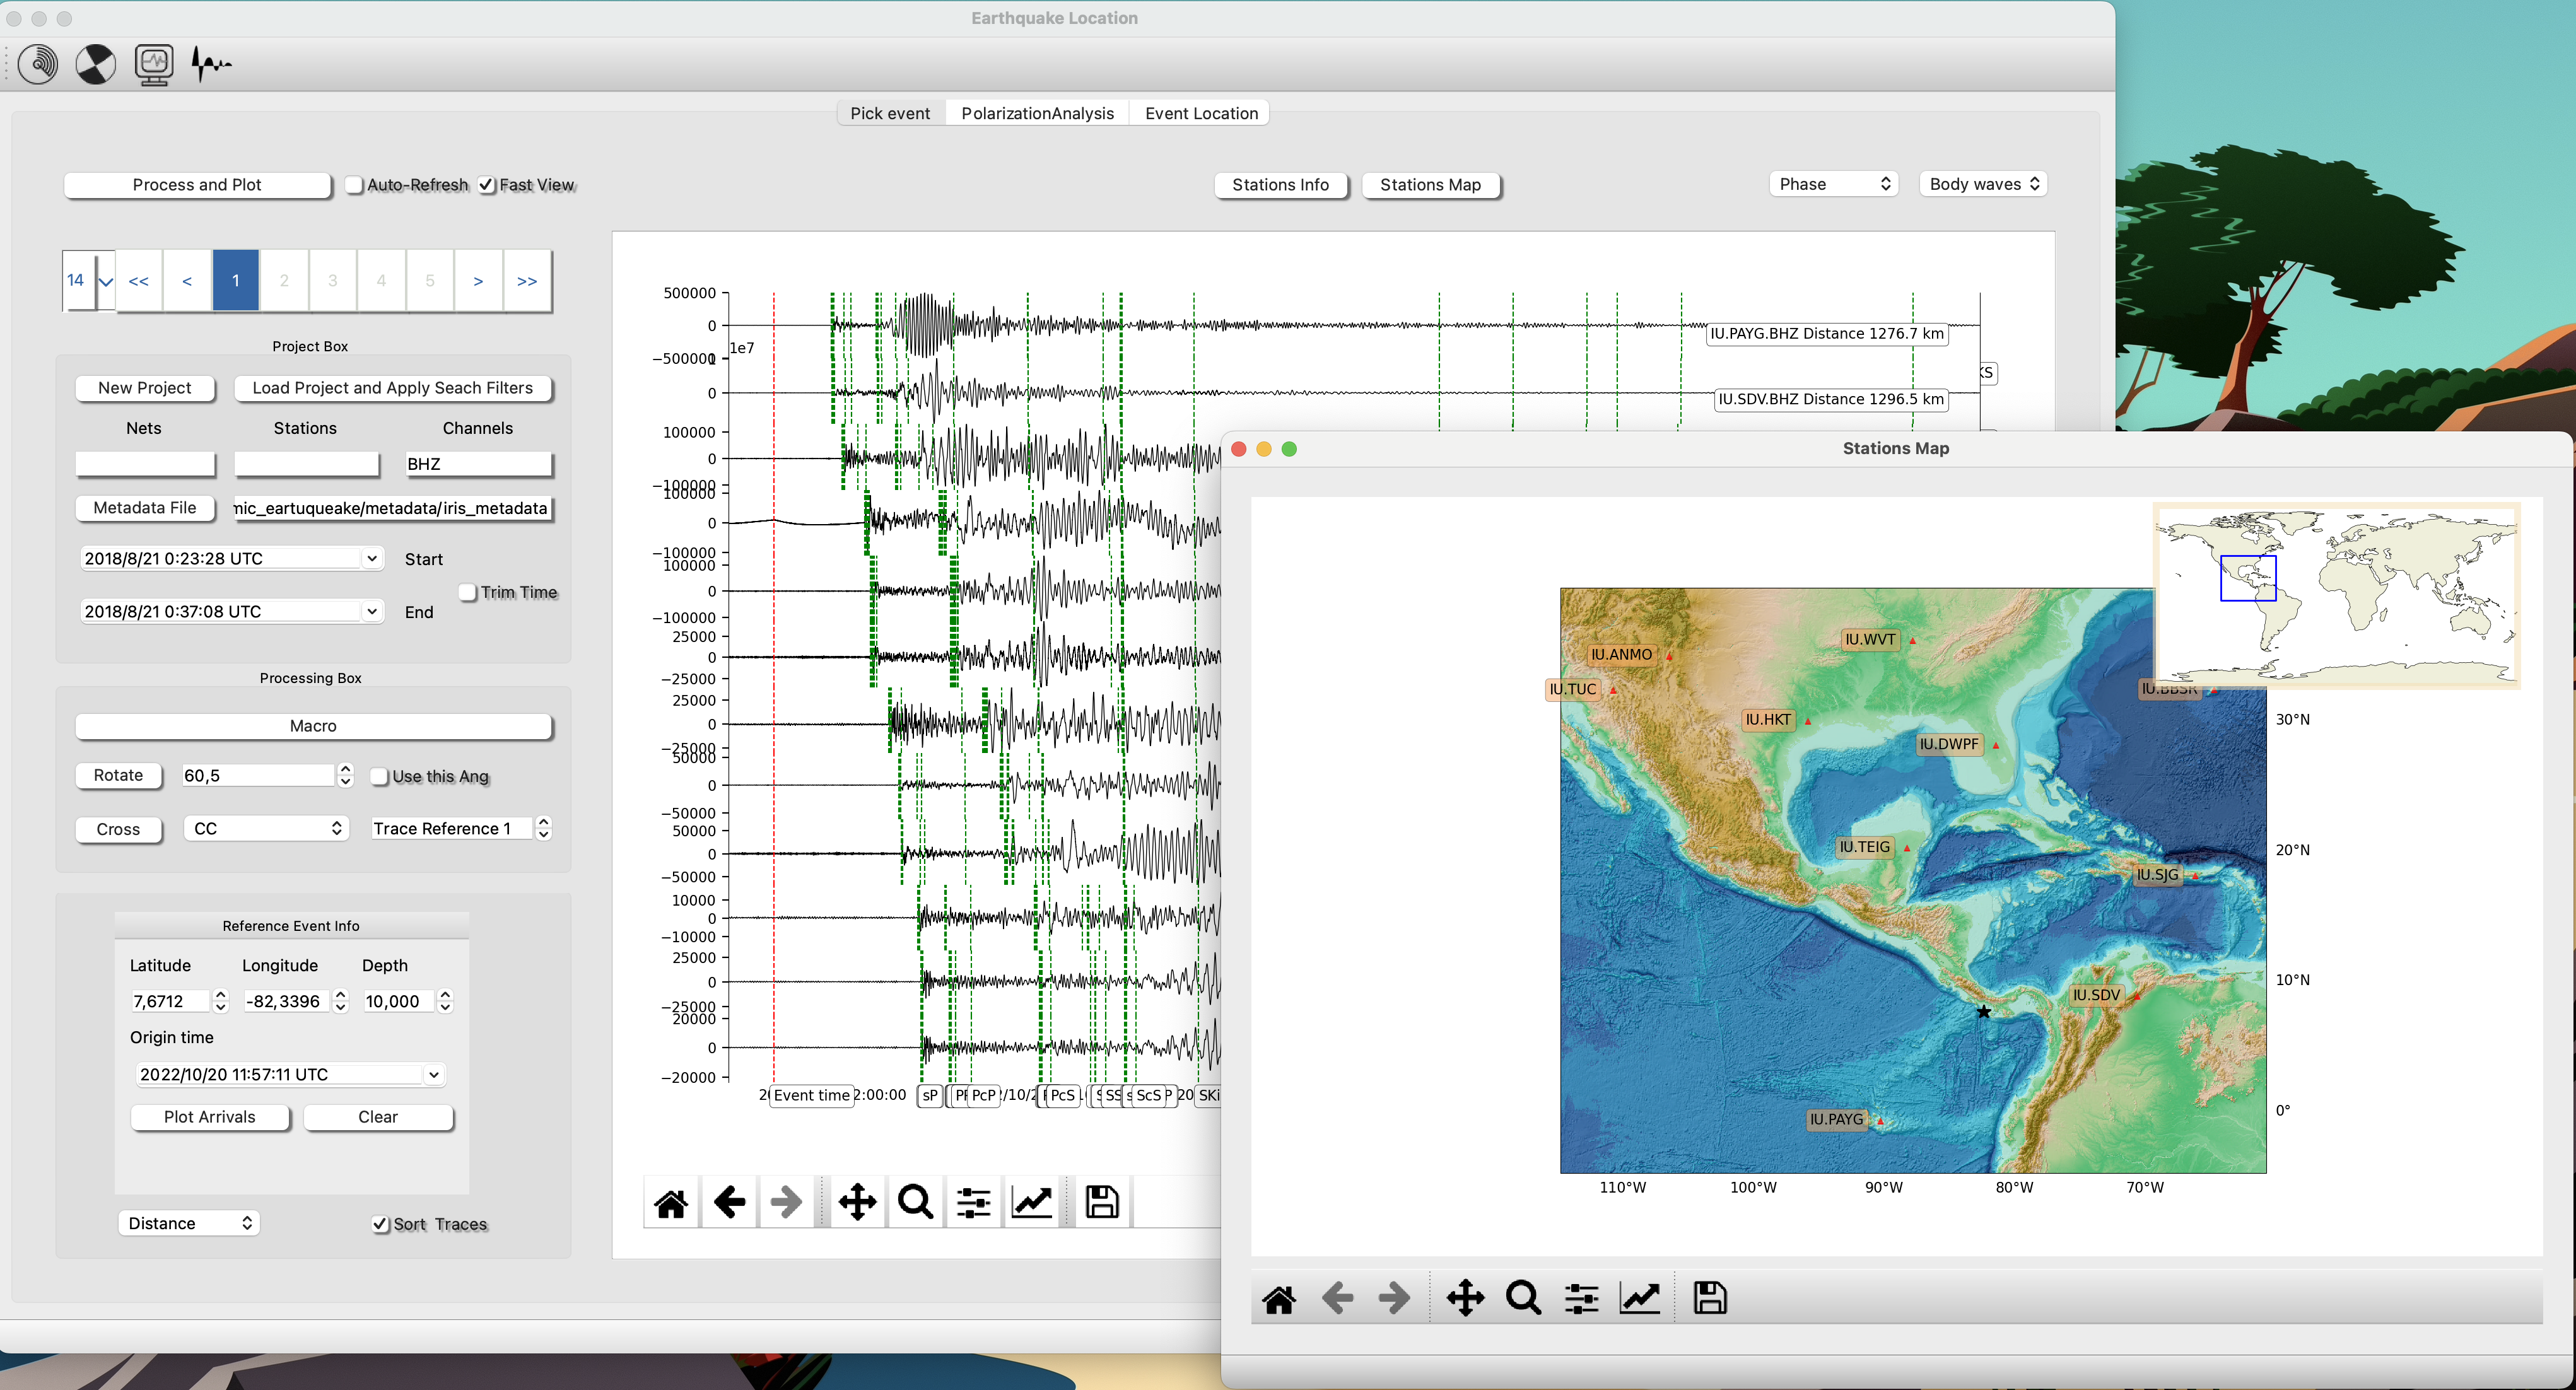Enable the Trim Time checkbox
This screenshot has height=1390, width=2576.
point(467,593)
